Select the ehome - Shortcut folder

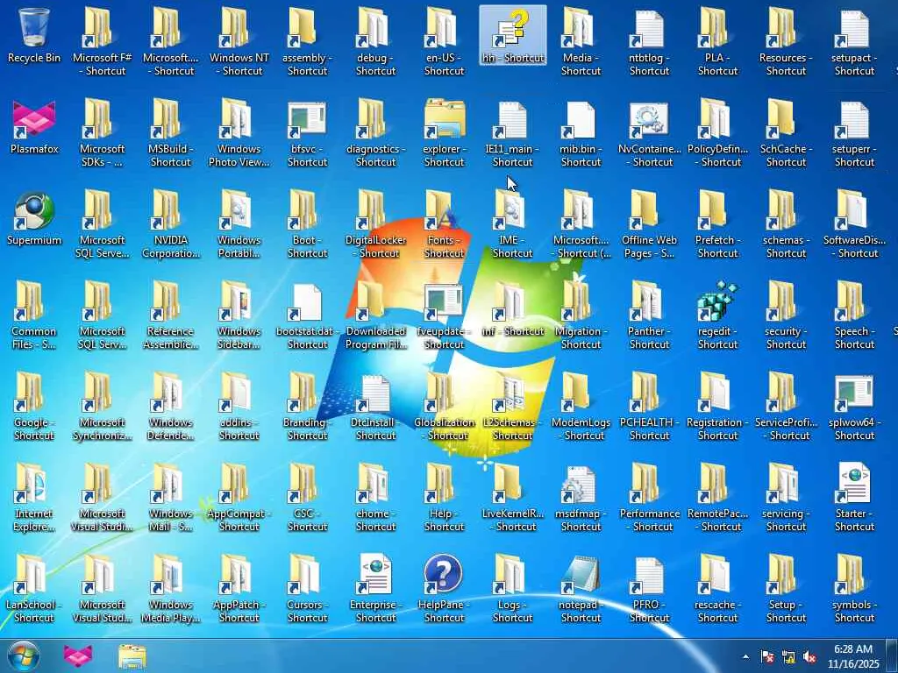click(375, 498)
